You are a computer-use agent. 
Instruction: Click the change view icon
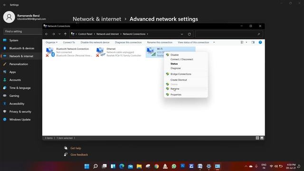point(242,42)
